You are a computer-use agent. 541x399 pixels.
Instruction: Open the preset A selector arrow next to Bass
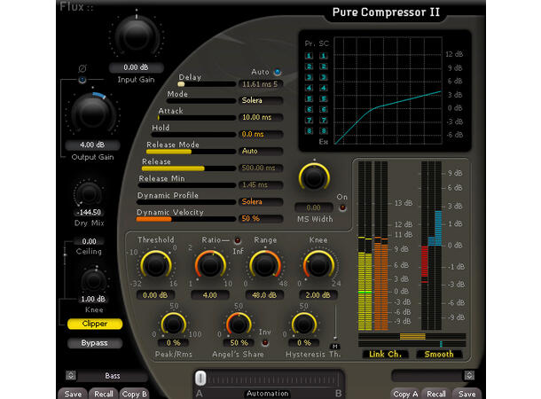point(71,375)
